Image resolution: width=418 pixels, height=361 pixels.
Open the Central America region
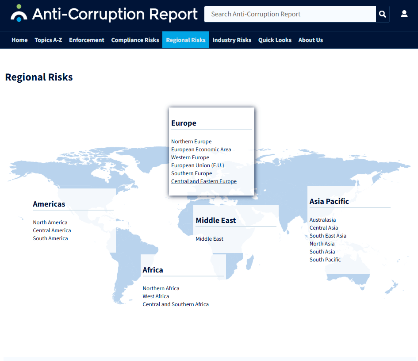coord(52,230)
